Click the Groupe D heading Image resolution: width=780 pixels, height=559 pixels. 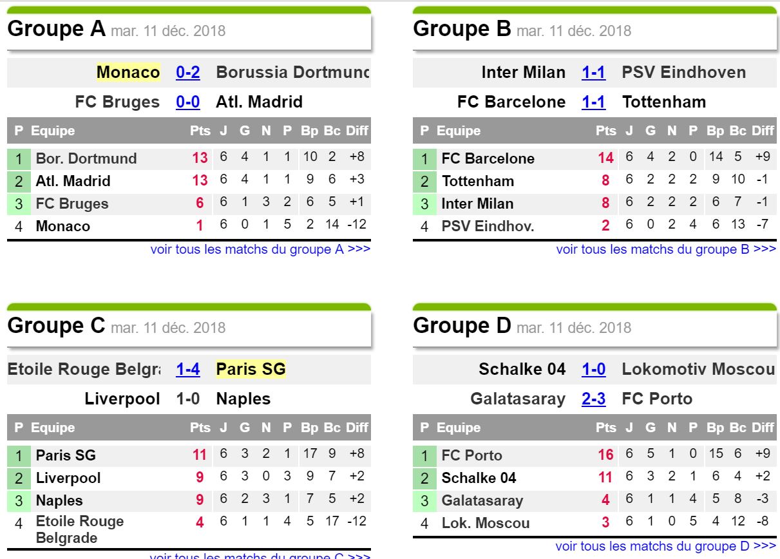[x=462, y=326]
